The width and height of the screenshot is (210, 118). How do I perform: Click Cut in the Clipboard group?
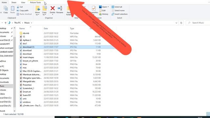20,7
